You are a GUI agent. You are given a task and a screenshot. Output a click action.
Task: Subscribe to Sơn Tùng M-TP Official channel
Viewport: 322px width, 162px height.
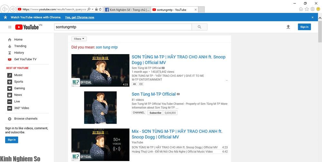tap(155, 113)
